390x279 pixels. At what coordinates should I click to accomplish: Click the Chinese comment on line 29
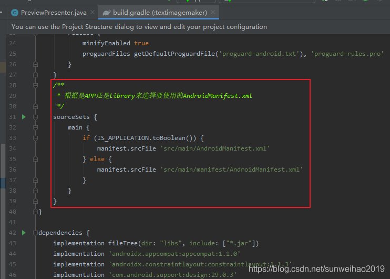pyautogui.click(x=158, y=96)
